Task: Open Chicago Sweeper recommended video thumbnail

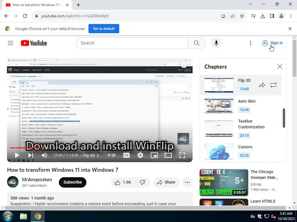Action: coord(224,183)
